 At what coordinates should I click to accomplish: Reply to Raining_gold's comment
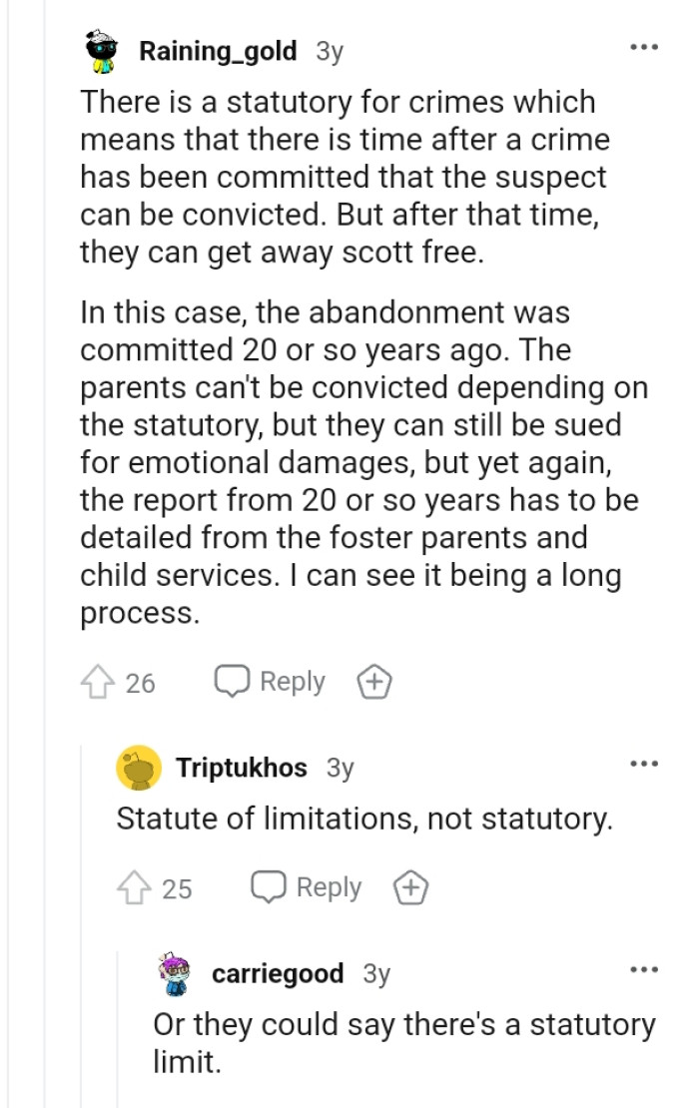(x=291, y=682)
